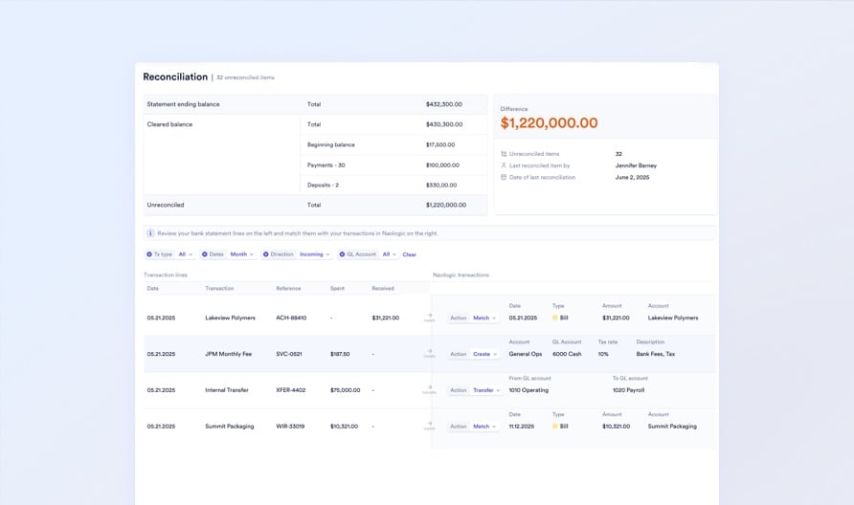The image size is (854, 505).
Task: Click the 6000 Cash GL Account value
Action: point(567,354)
